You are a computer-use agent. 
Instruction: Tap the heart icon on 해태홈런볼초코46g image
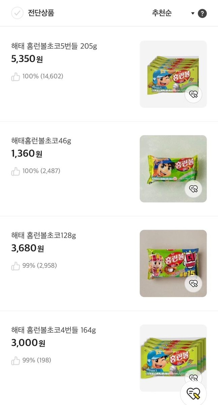pyautogui.click(x=192, y=189)
